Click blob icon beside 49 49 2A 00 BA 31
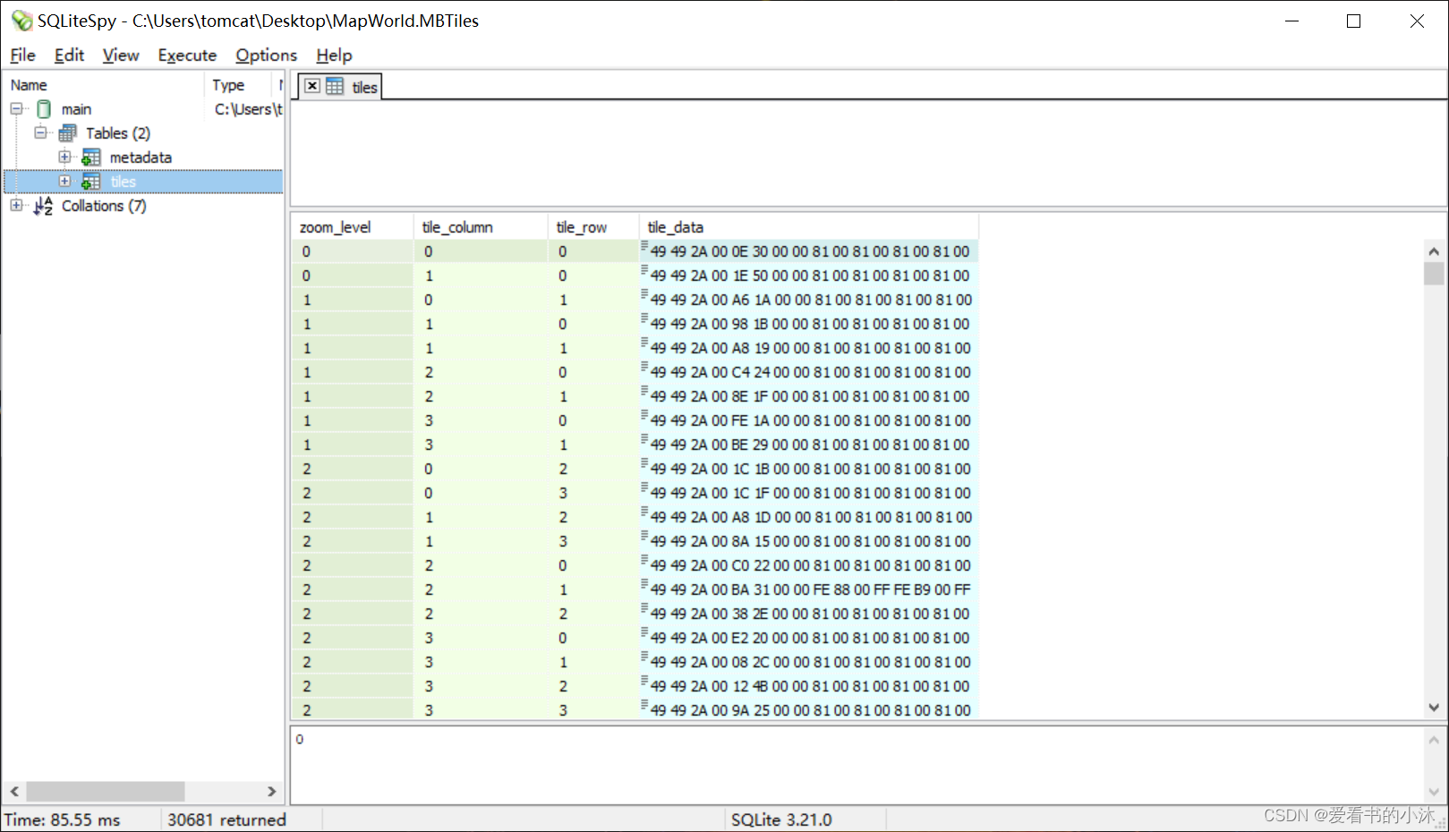The height and width of the screenshot is (832, 1449). point(644,584)
